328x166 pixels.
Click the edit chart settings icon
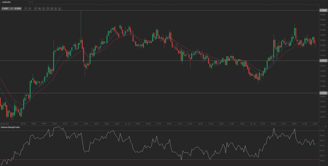click(x=56, y=8)
